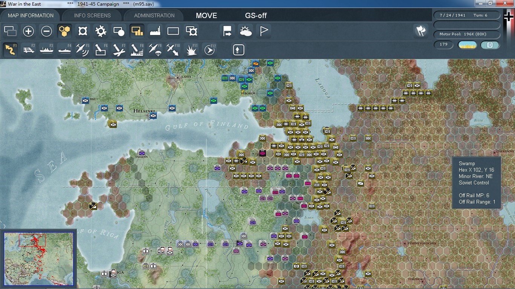
Task: Zoom in with the plus icon
Action: (x=28, y=31)
